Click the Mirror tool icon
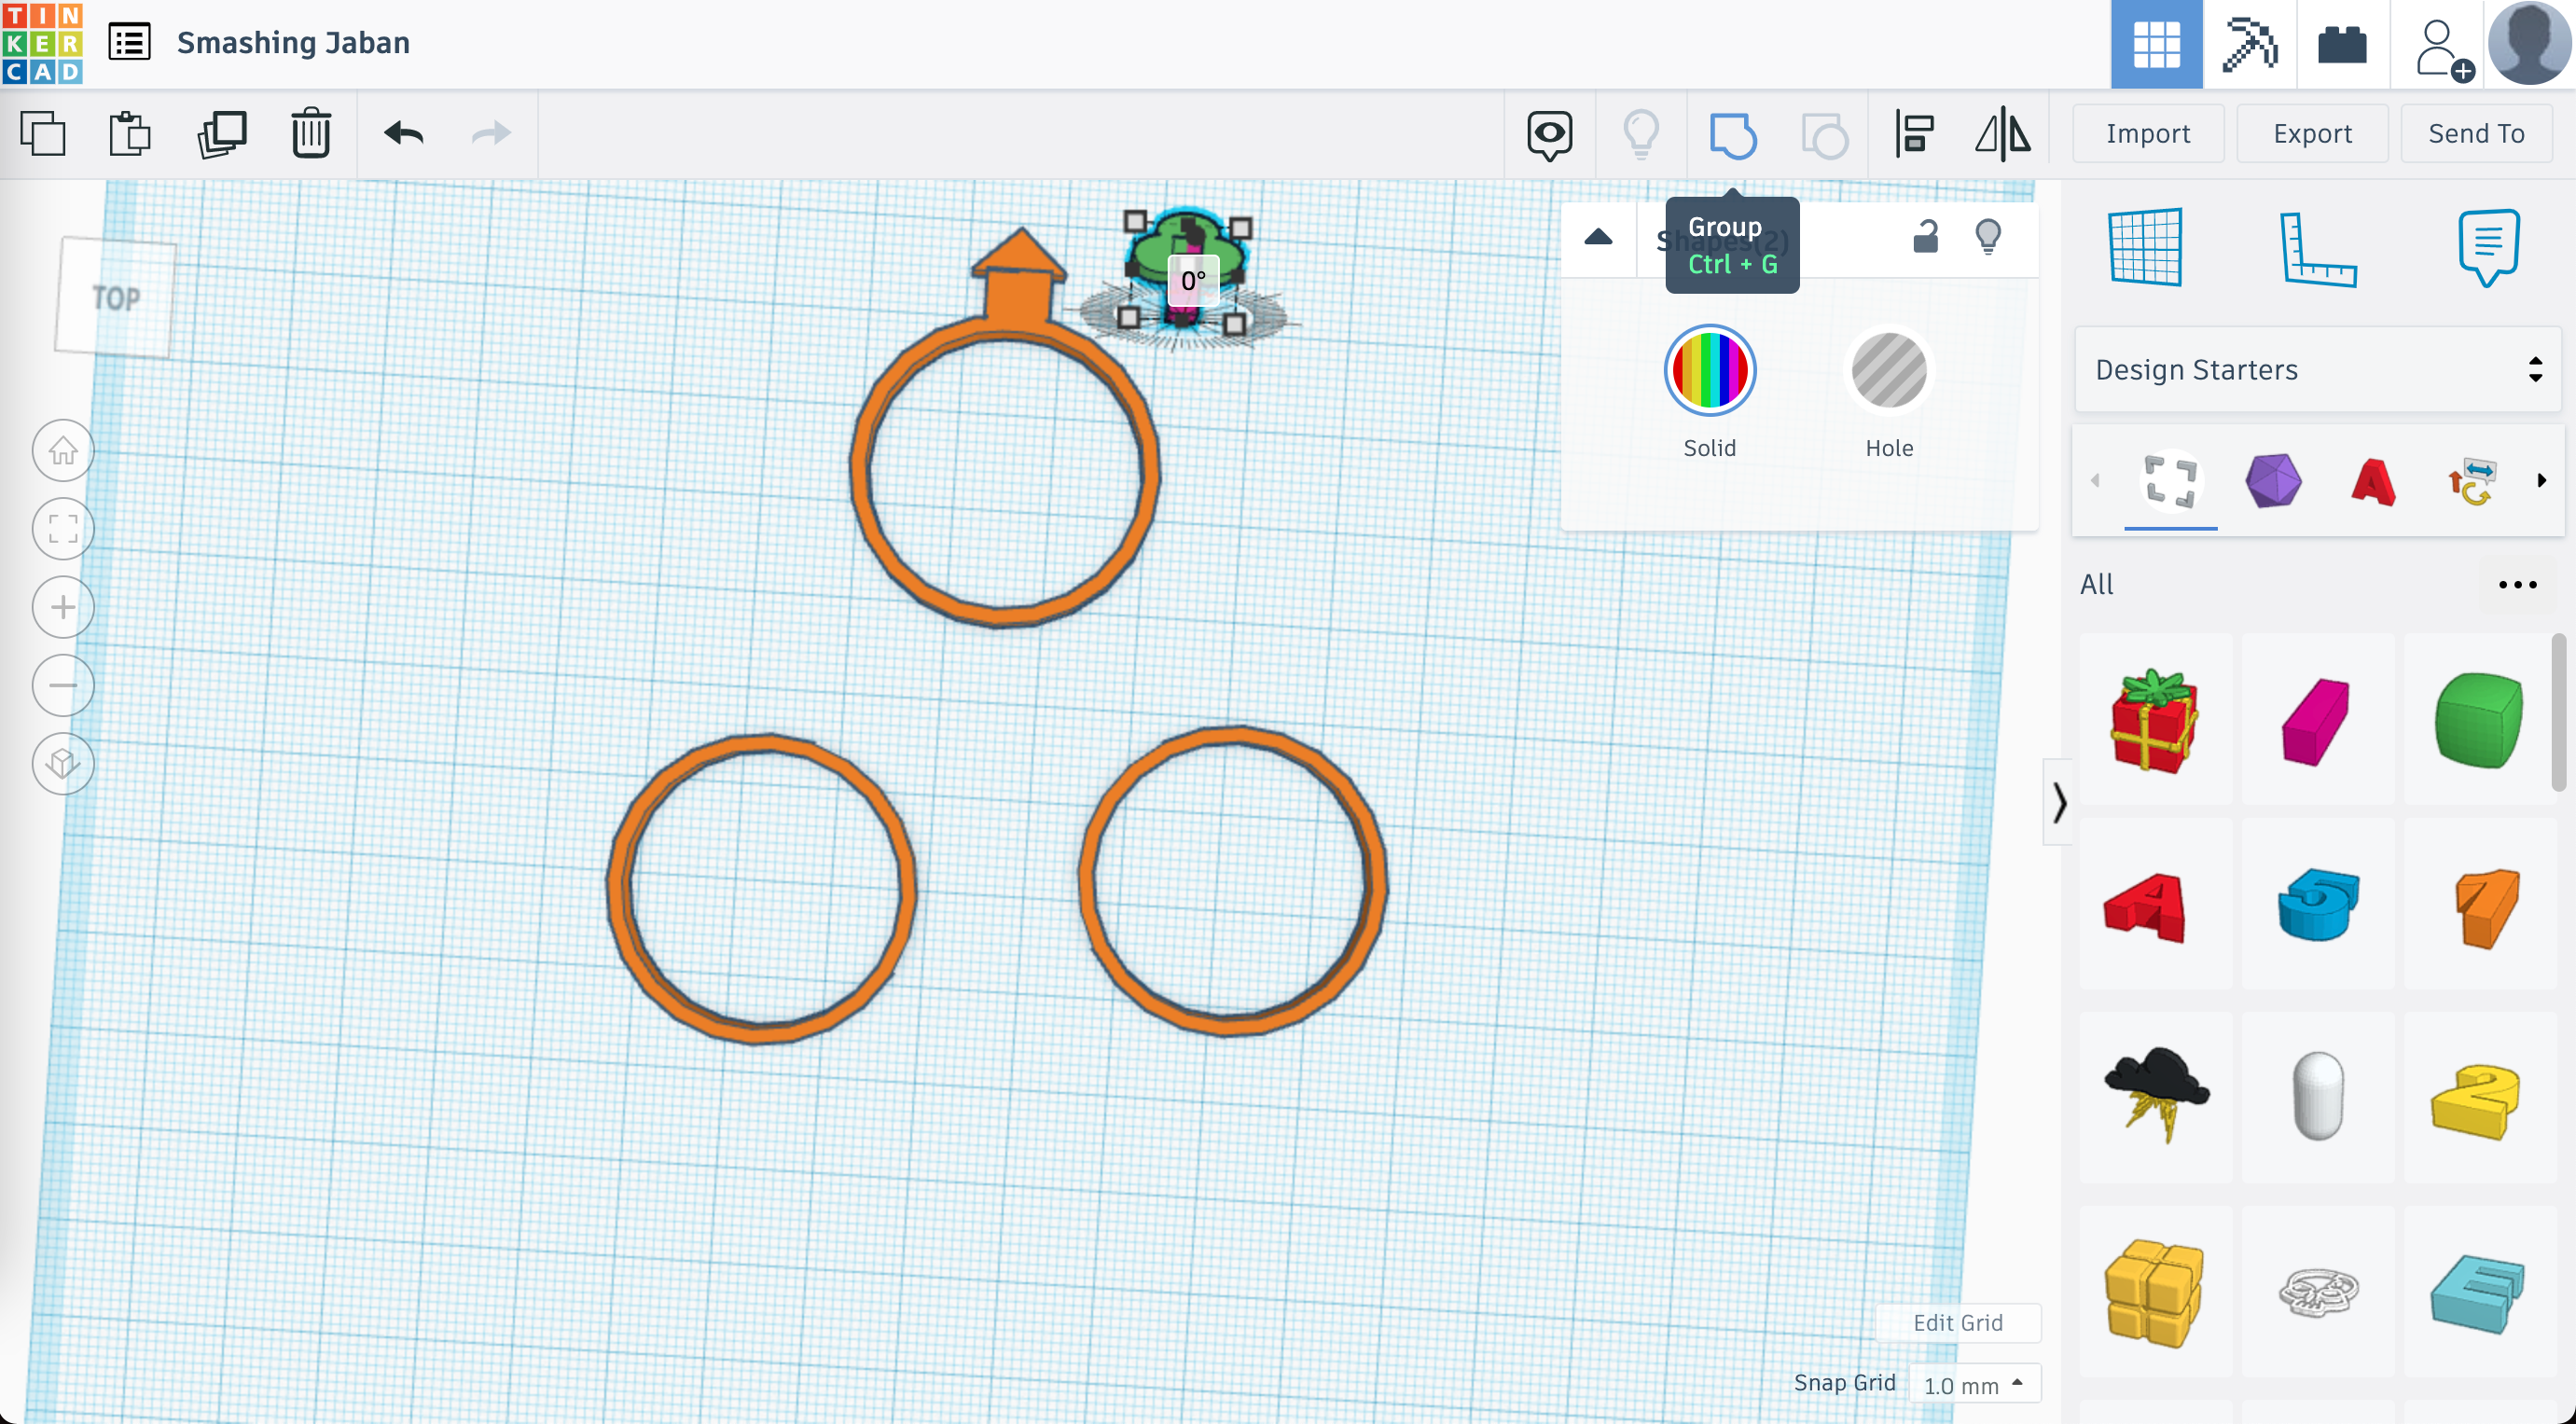Viewport: 2576px width, 1424px height. [x=2002, y=135]
